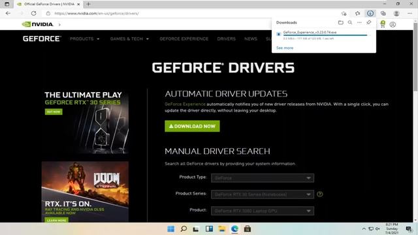Click the Product Series help icon
Screen dimensions: 418x235
tap(319, 195)
